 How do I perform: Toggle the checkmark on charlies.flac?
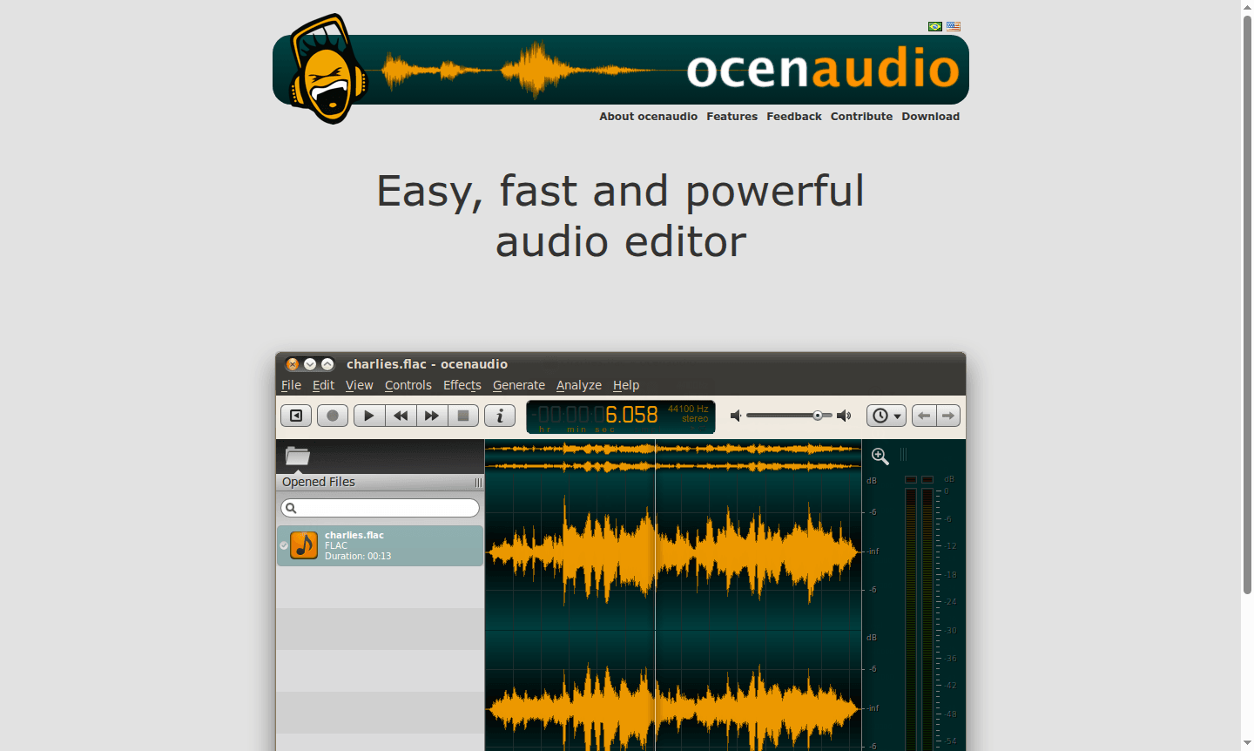[283, 545]
